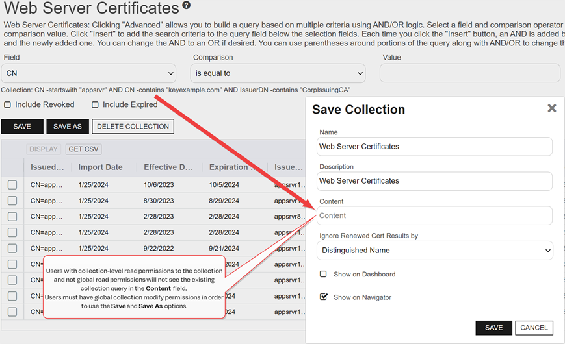Select the first certificate row checkbox
Image resolution: width=565 pixels, height=344 pixels.
12,185
